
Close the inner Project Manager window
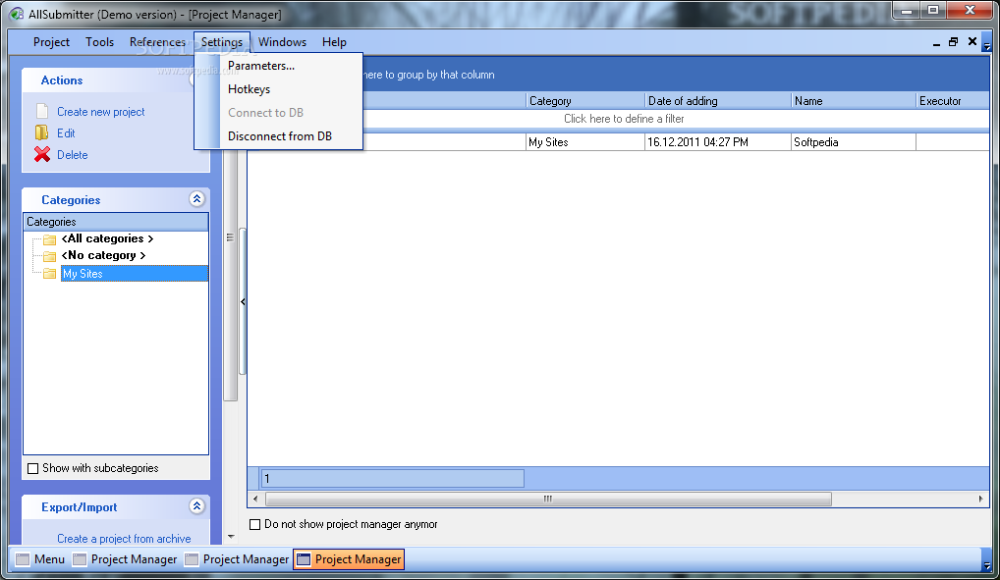click(x=972, y=41)
